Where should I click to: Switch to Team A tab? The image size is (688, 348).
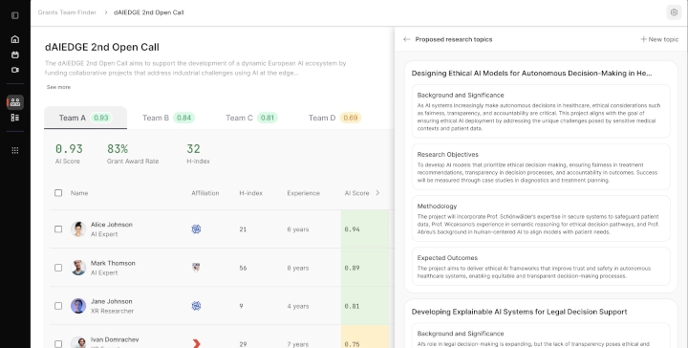tap(86, 118)
